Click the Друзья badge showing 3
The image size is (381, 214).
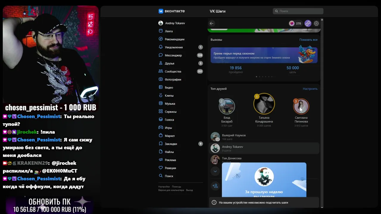[201, 63]
